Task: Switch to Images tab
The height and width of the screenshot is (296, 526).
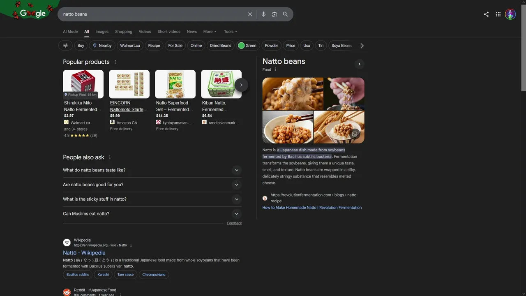Action: 102,32
